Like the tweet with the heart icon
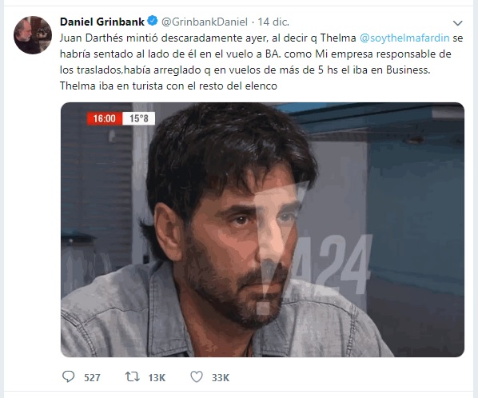Image resolution: width=478 pixels, height=398 pixels. 197,377
